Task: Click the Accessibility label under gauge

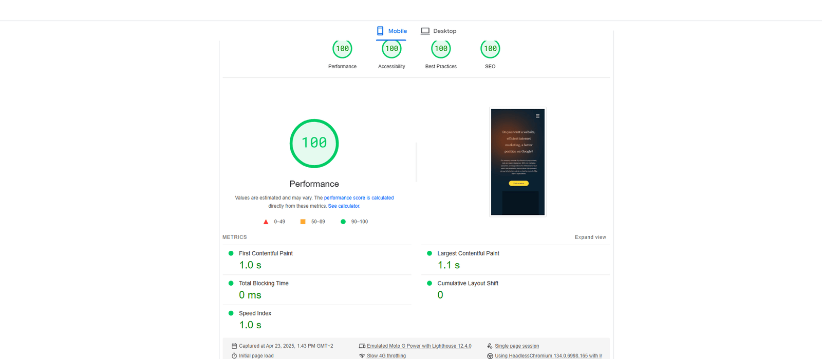Action: (x=391, y=67)
